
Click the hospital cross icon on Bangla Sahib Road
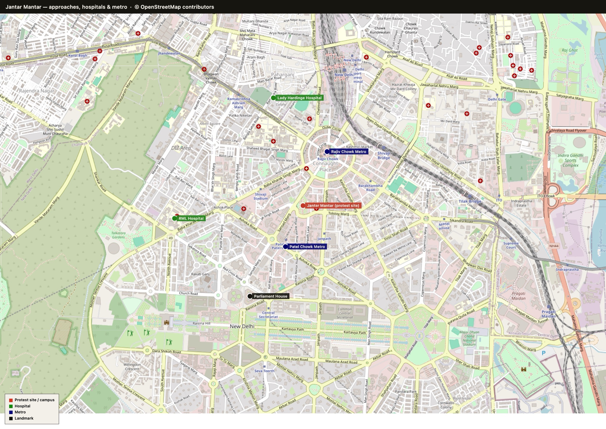(x=259, y=127)
